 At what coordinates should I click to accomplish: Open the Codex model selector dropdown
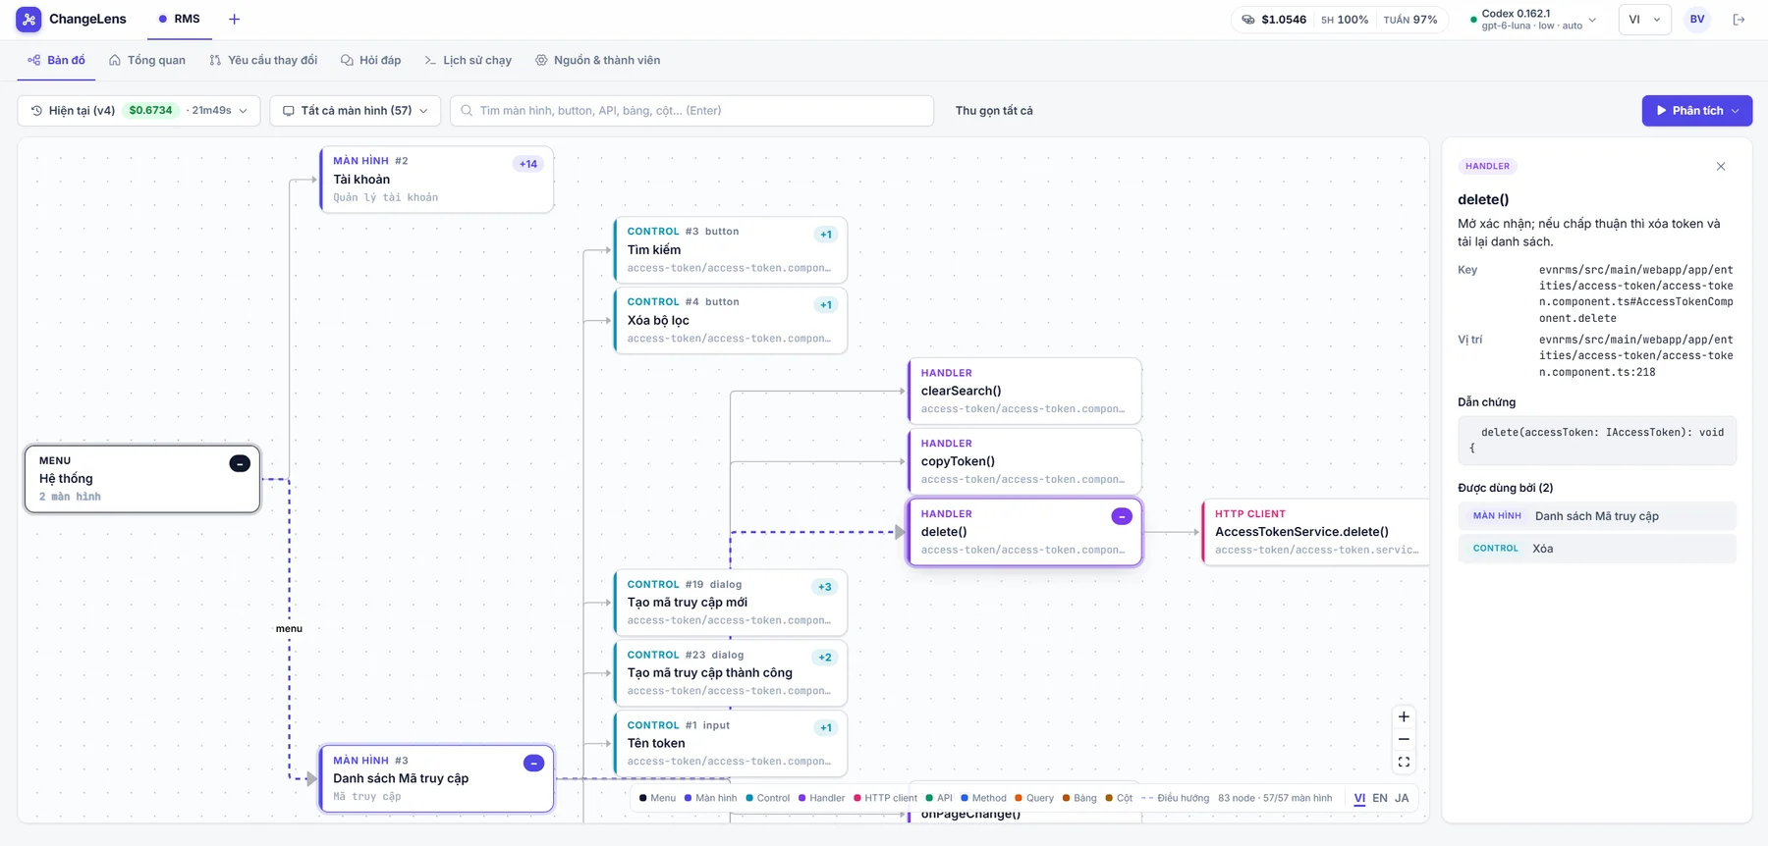pyautogui.click(x=1533, y=20)
